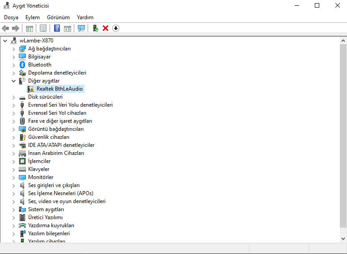Select the Diğer aygıtlar label

(x=44, y=81)
